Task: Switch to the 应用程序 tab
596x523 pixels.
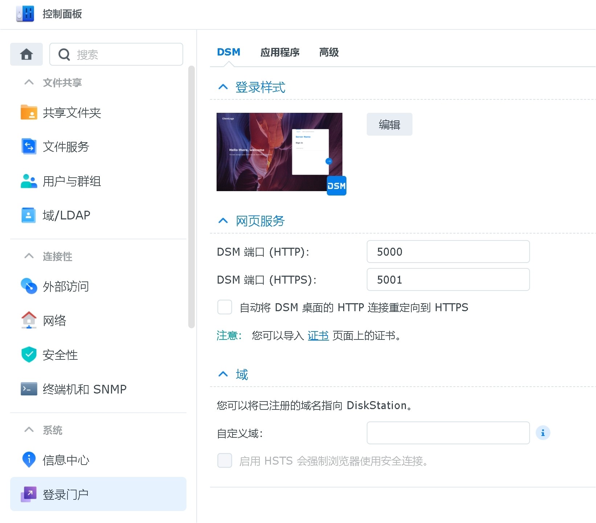Action: click(x=280, y=53)
